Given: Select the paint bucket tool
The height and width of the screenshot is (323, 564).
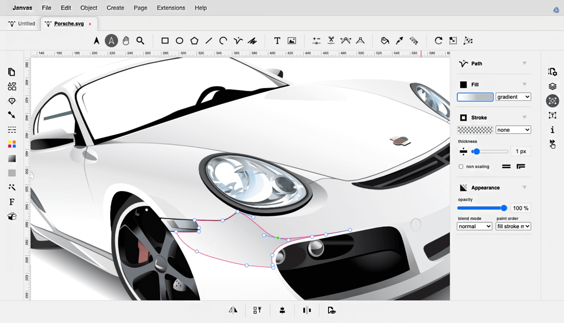Looking at the screenshot, I should point(385,41).
